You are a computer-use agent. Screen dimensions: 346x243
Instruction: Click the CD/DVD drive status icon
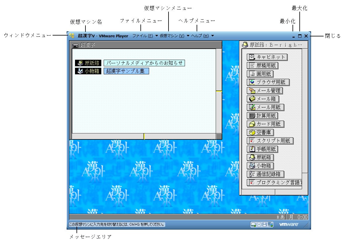[x=259, y=225]
